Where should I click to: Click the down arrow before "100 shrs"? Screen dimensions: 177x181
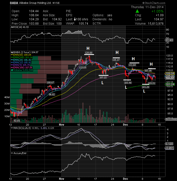point(75,19)
